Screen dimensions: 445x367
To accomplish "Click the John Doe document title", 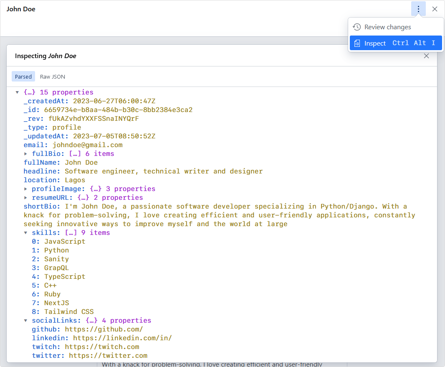I will click(x=21, y=9).
